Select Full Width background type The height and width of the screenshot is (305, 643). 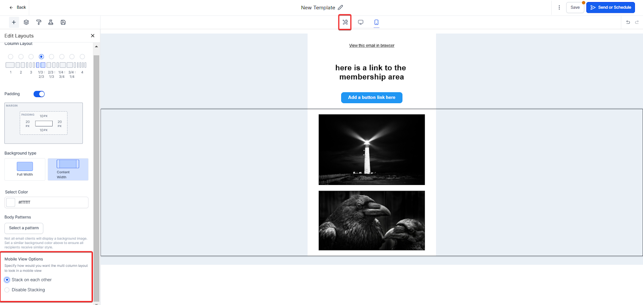(x=25, y=169)
